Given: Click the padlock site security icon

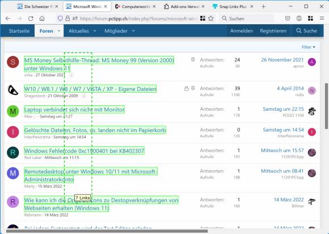Looking at the screenshot, I should (68, 19).
